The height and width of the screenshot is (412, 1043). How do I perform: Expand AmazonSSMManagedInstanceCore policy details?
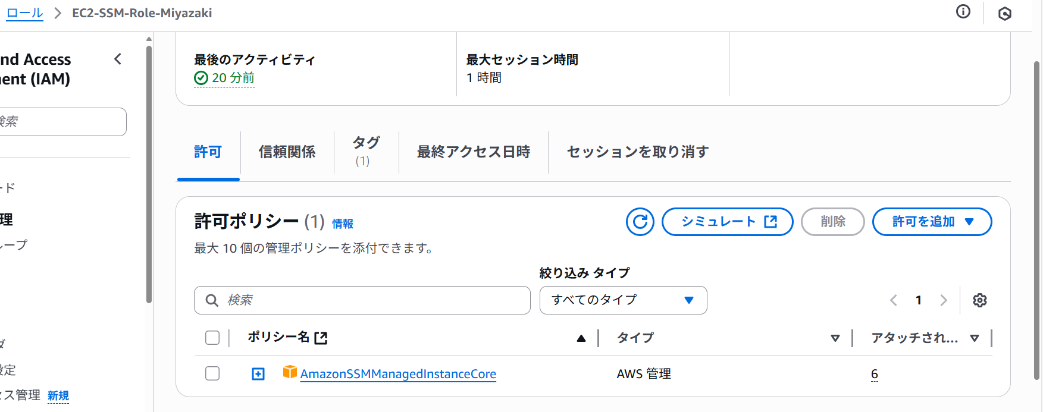258,374
